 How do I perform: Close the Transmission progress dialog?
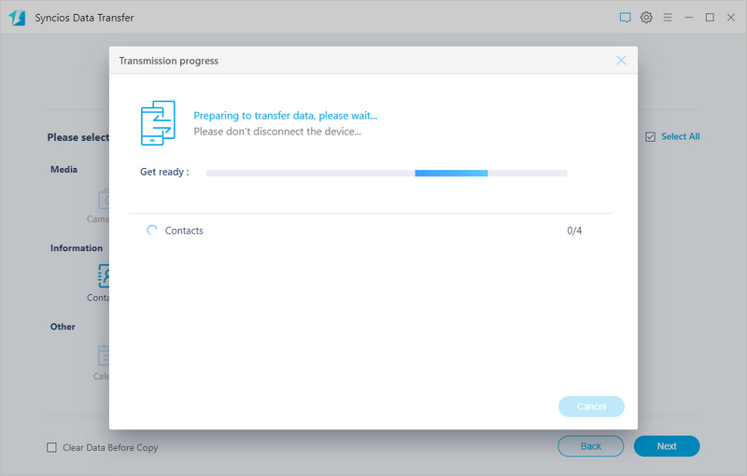coord(621,61)
